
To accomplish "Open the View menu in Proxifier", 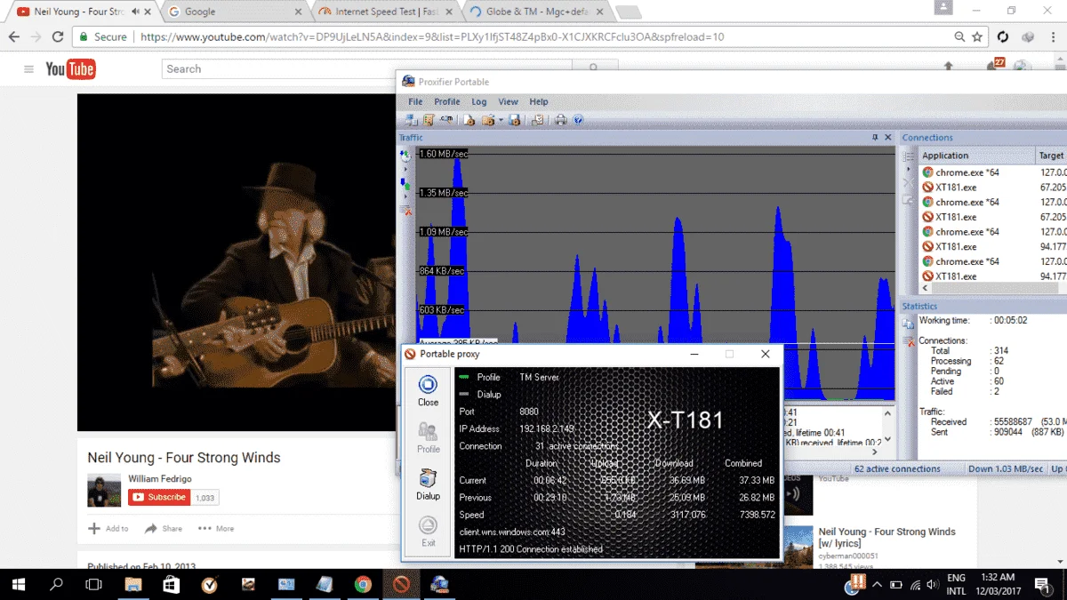I will coord(508,101).
